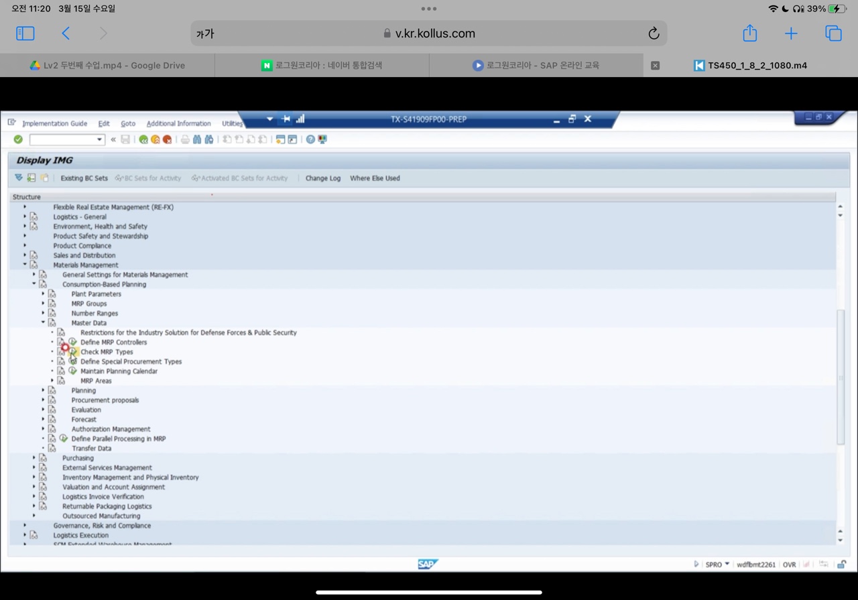The width and height of the screenshot is (858, 600).
Task: Execute Define Parallel Processing in MRP activity
Action: [x=63, y=438]
